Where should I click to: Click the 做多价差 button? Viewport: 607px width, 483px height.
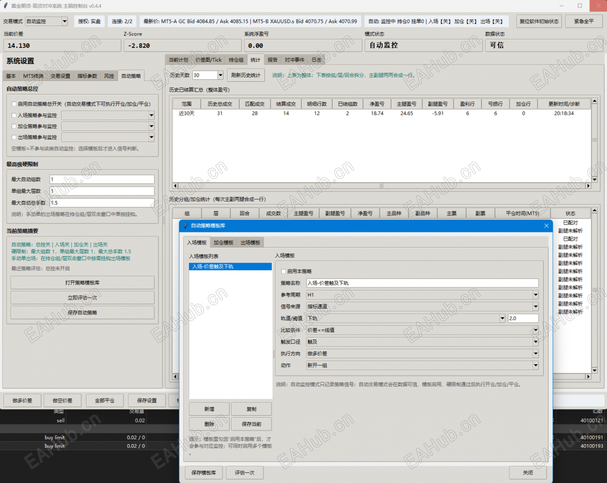pos(22,401)
